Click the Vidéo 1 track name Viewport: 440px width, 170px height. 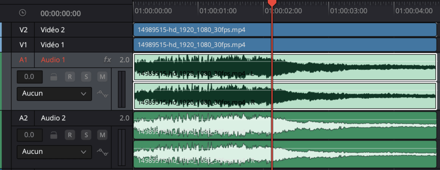coord(52,45)
